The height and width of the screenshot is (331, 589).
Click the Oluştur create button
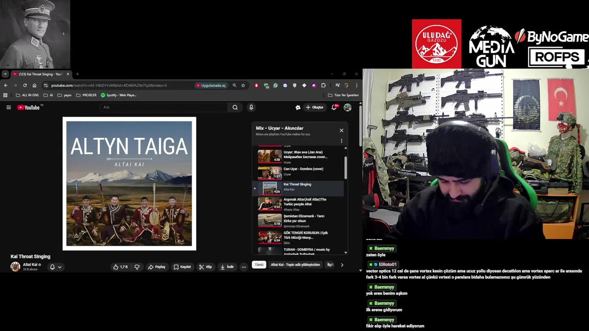pos(315,107)
